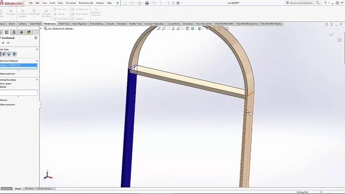
Task: Cancel Trim/Extend with the red X
Action: click(3, 43)
